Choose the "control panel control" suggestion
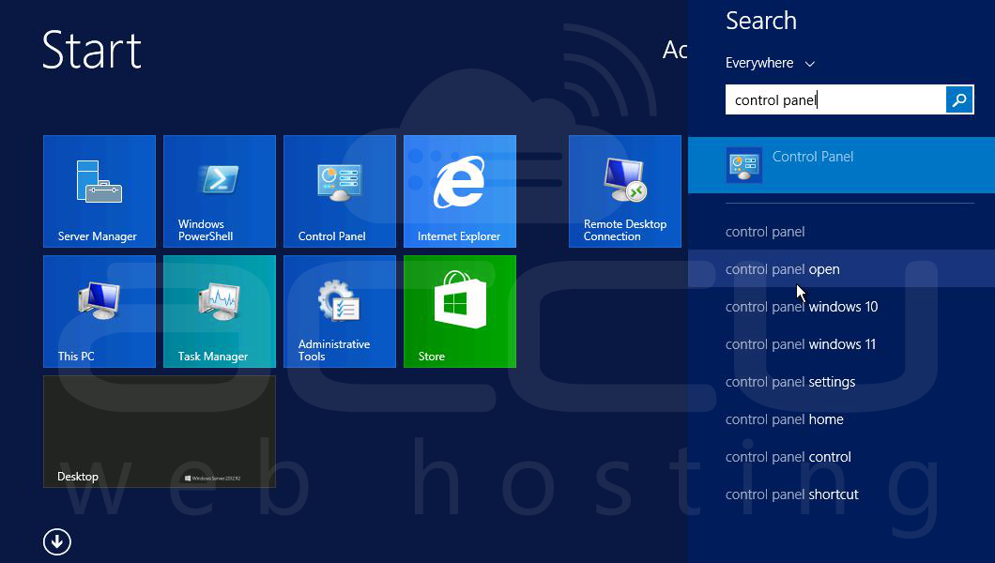Screen dimensions: 995x563 point(841,456)
